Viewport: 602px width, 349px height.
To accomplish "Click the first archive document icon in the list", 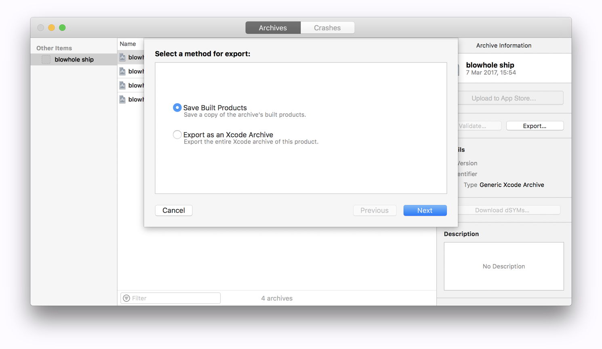I will [122, 57].
